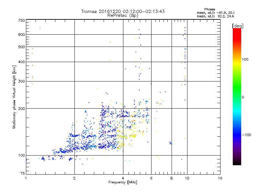
Task: Click the Stationary phase Virtual Height [km] label
Action: click(14, 97)
